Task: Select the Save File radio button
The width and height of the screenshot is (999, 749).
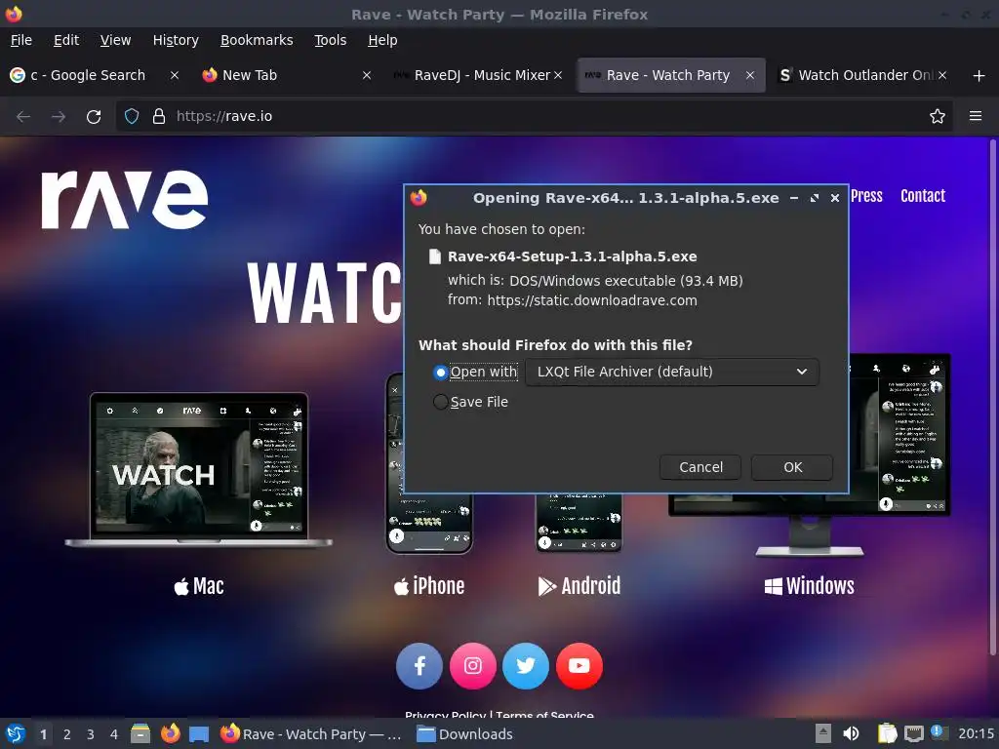Action: point(440,402)
